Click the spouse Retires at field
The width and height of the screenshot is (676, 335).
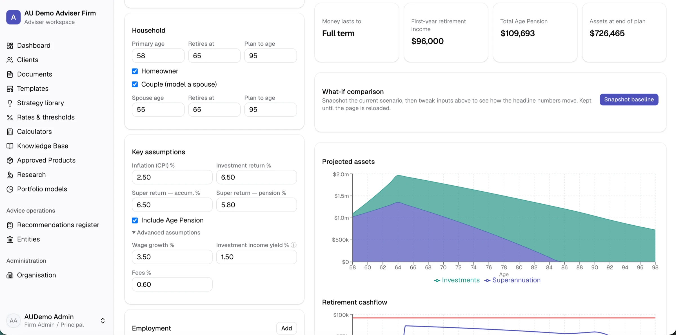(x=214, y=110)
